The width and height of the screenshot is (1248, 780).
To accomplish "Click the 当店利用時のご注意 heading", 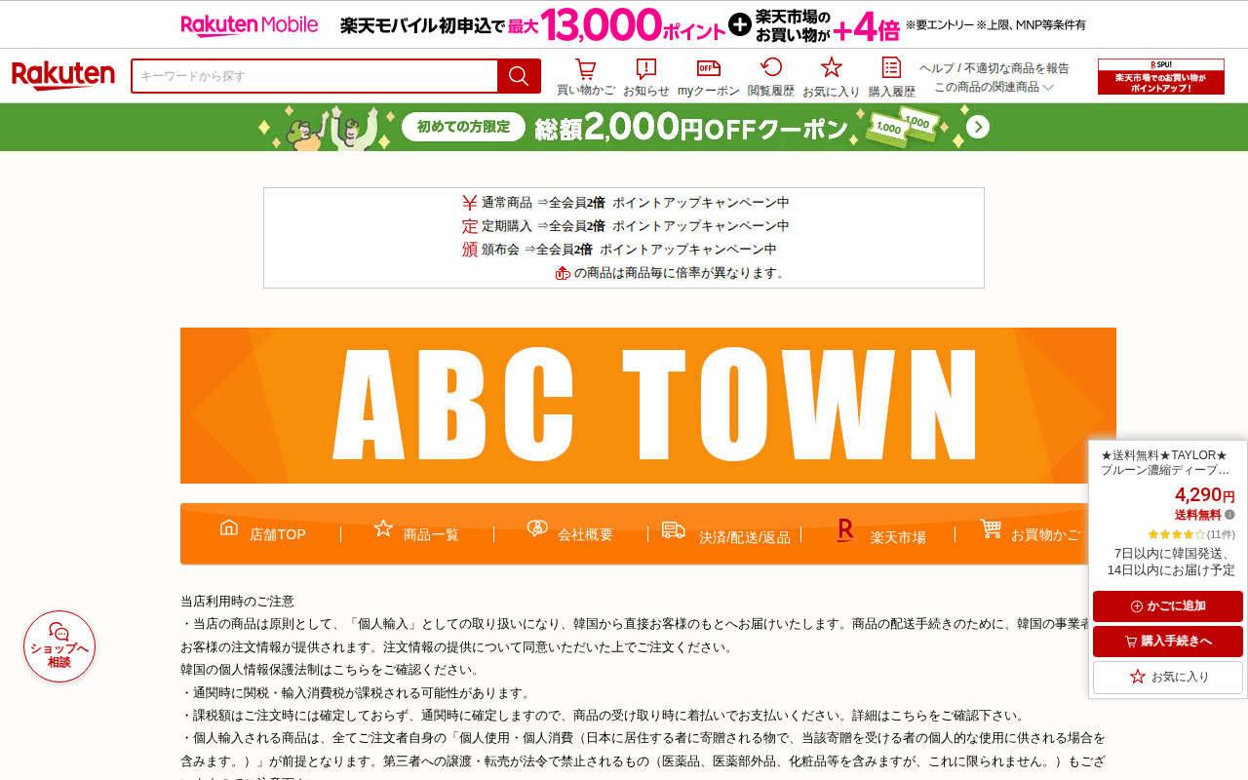I will (237, 601).
